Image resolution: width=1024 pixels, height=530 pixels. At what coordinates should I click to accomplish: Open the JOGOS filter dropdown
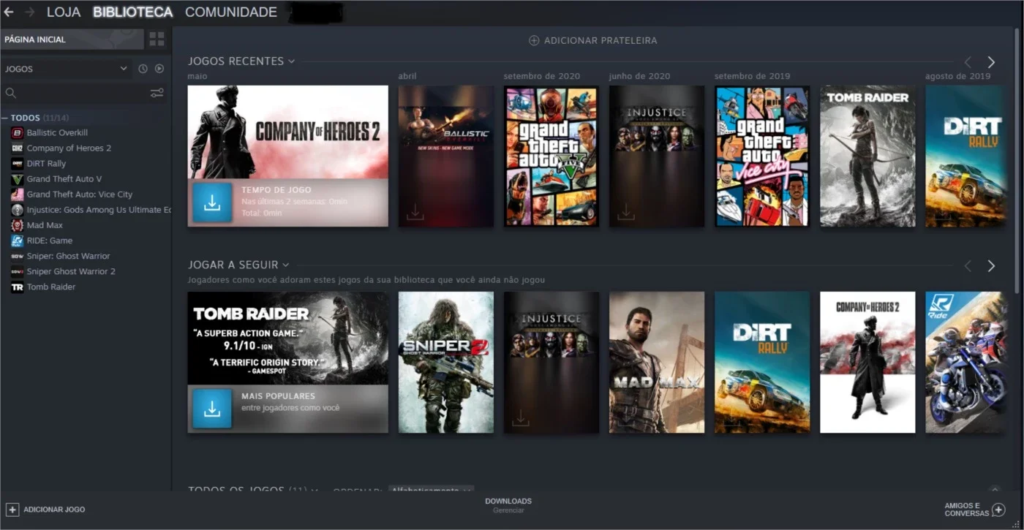pyautogui.click(x=66, y=69)
